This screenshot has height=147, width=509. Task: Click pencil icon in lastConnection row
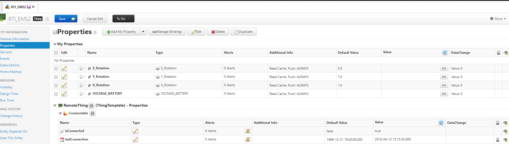coord(135,140)
